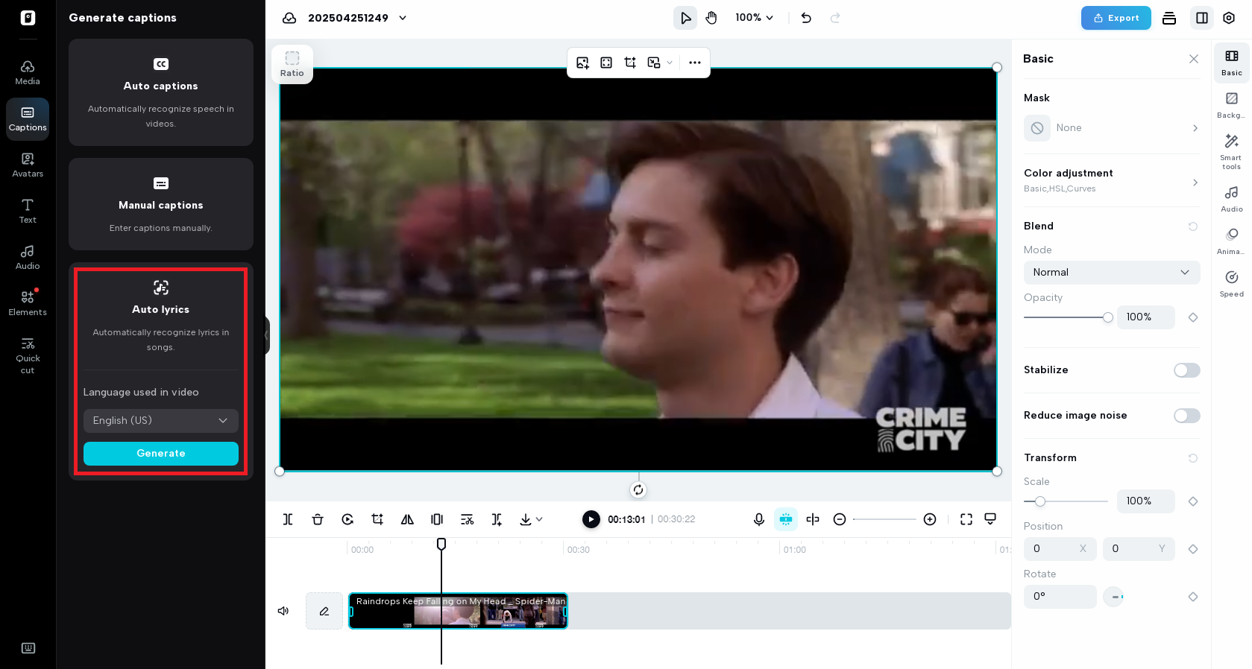Click the Export button
Image resolution: width=1252 pixels, height=669 pixels.
1116,18
